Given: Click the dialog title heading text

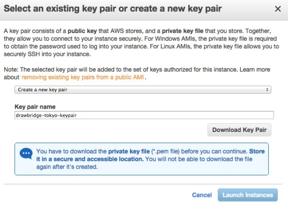Looking at the screenshot, I should pos(113,9).
